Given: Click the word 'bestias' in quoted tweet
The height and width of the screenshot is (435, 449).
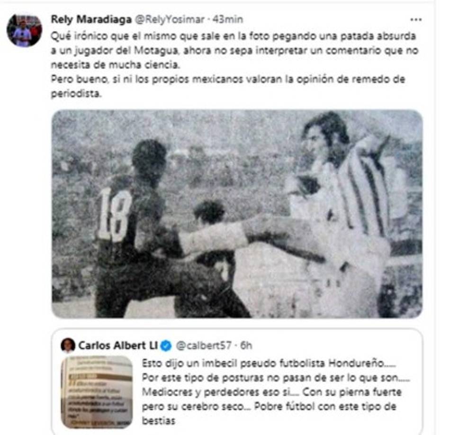Looking at the screenshot, I should tap(158, 421).
